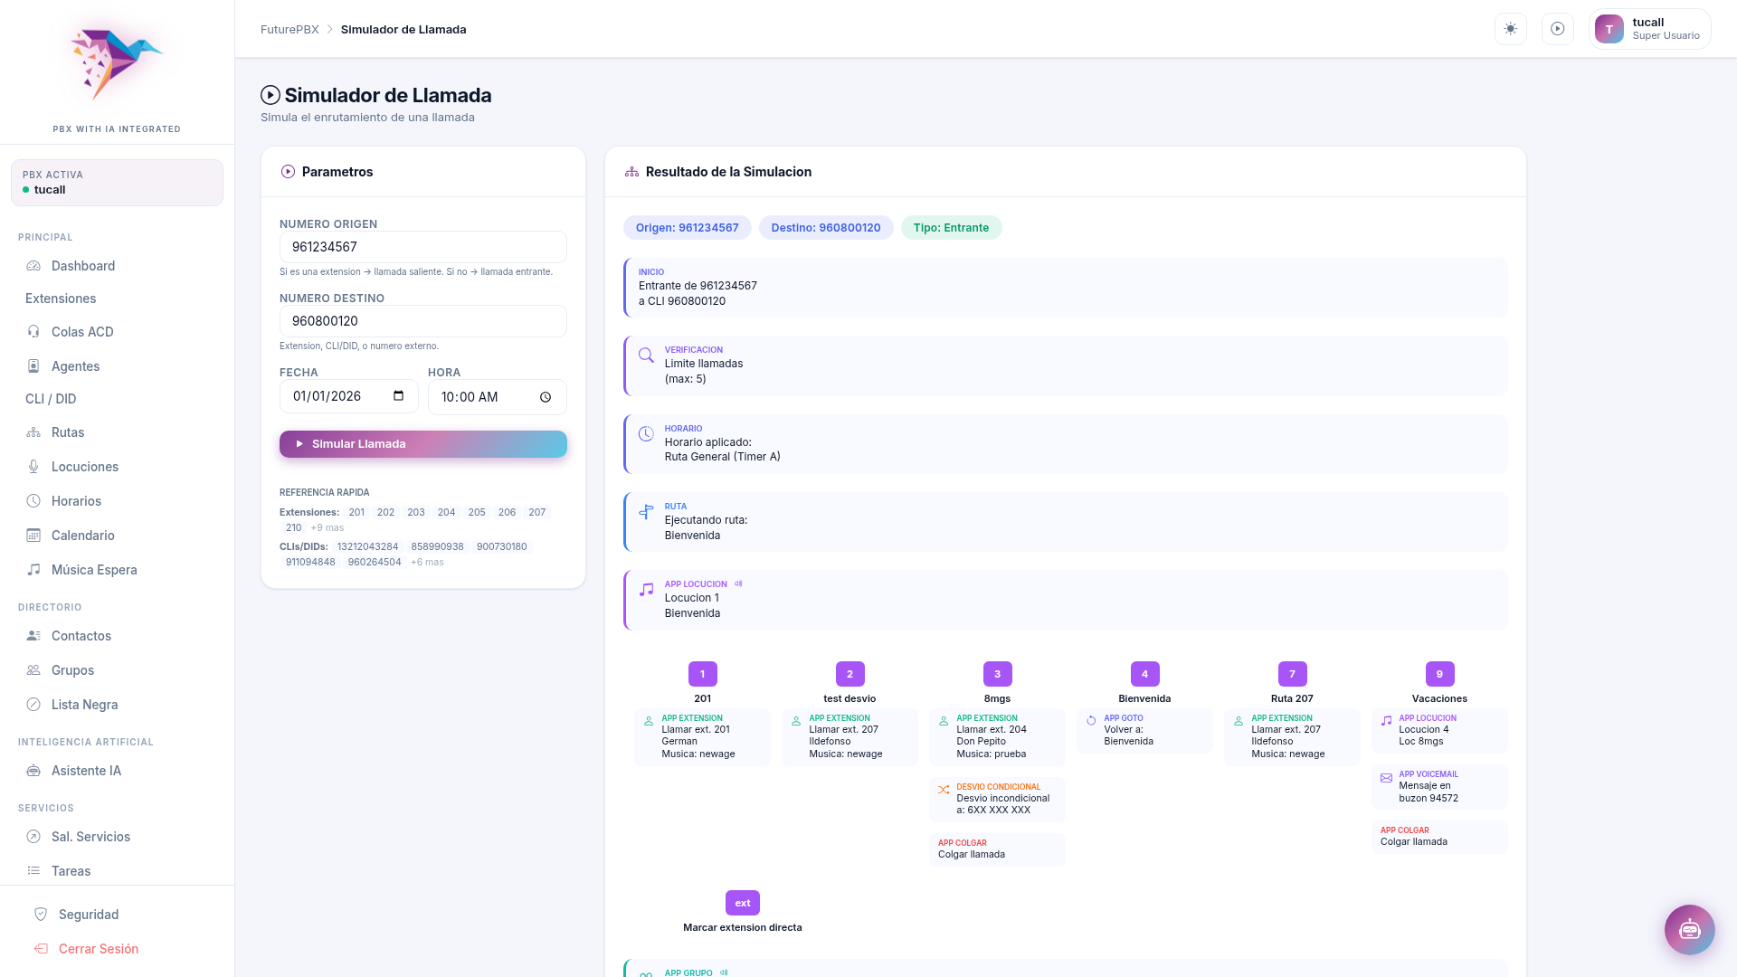Click the call simulator play icon in header

1557,29
